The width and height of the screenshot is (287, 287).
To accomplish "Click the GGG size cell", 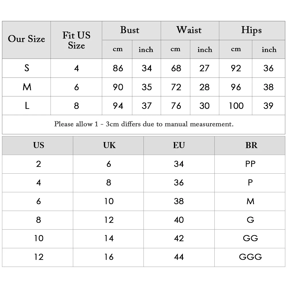I will (x=250, y=257).
